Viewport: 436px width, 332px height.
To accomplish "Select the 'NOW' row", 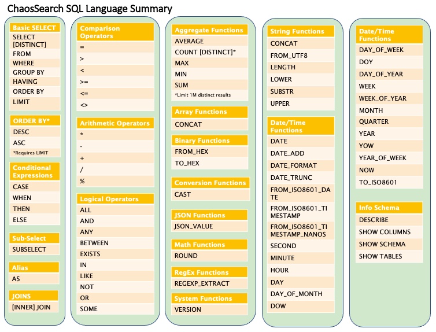I will pyautogui.click(x=389, y=170).
